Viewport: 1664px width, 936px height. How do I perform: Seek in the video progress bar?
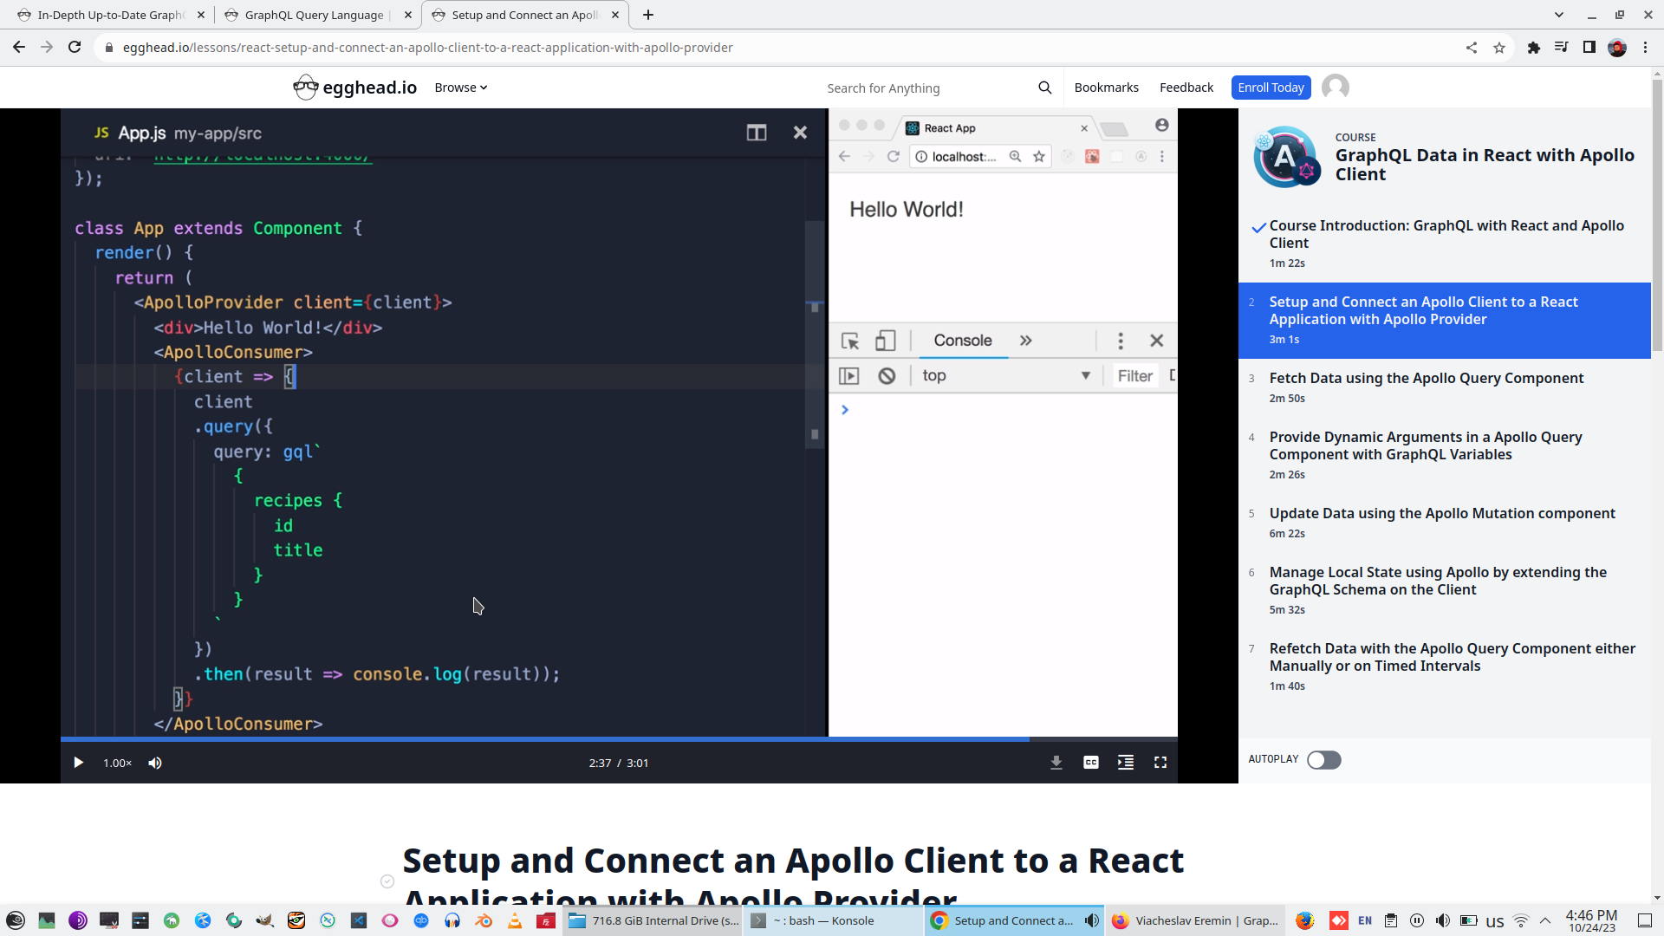coord(607,739)
